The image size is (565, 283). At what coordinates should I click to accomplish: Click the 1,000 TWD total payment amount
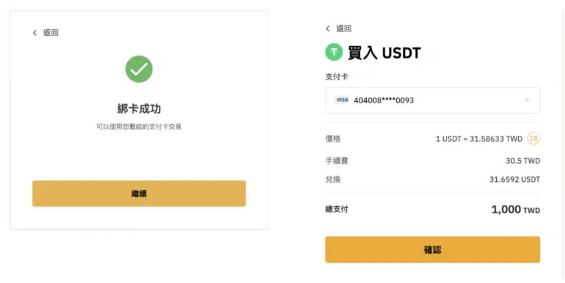coord(515,210)
